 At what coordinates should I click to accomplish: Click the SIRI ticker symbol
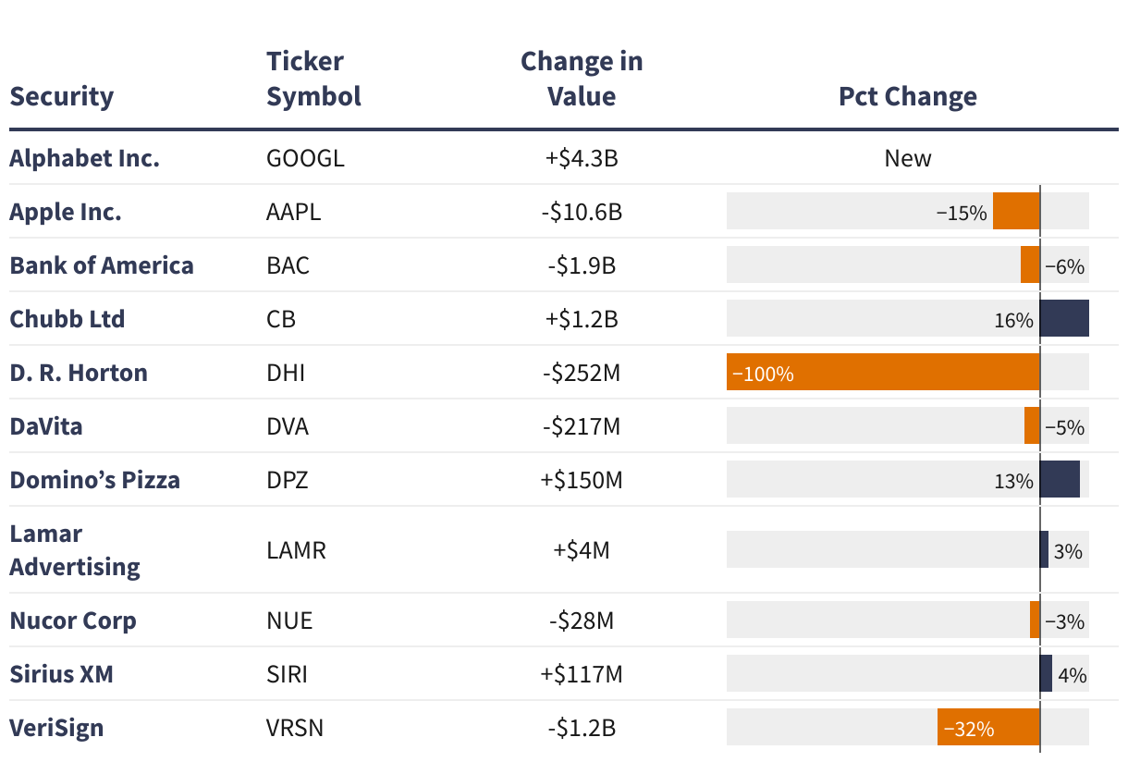(289, 674)
